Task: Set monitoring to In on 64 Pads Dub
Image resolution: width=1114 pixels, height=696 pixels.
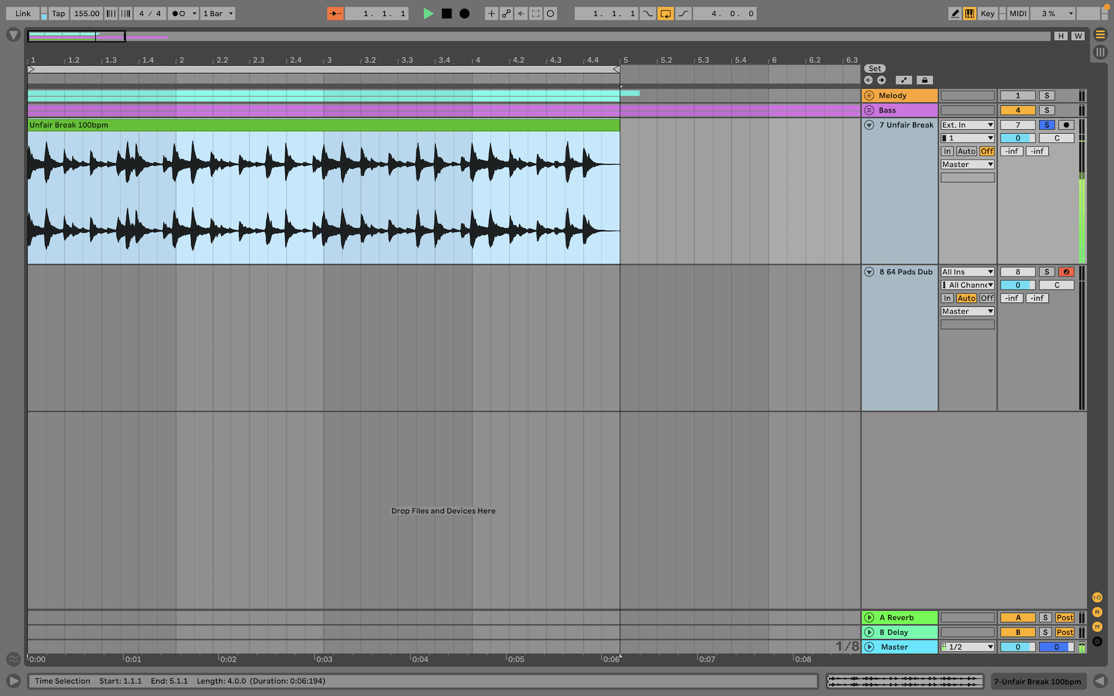Action: point(947,298)
